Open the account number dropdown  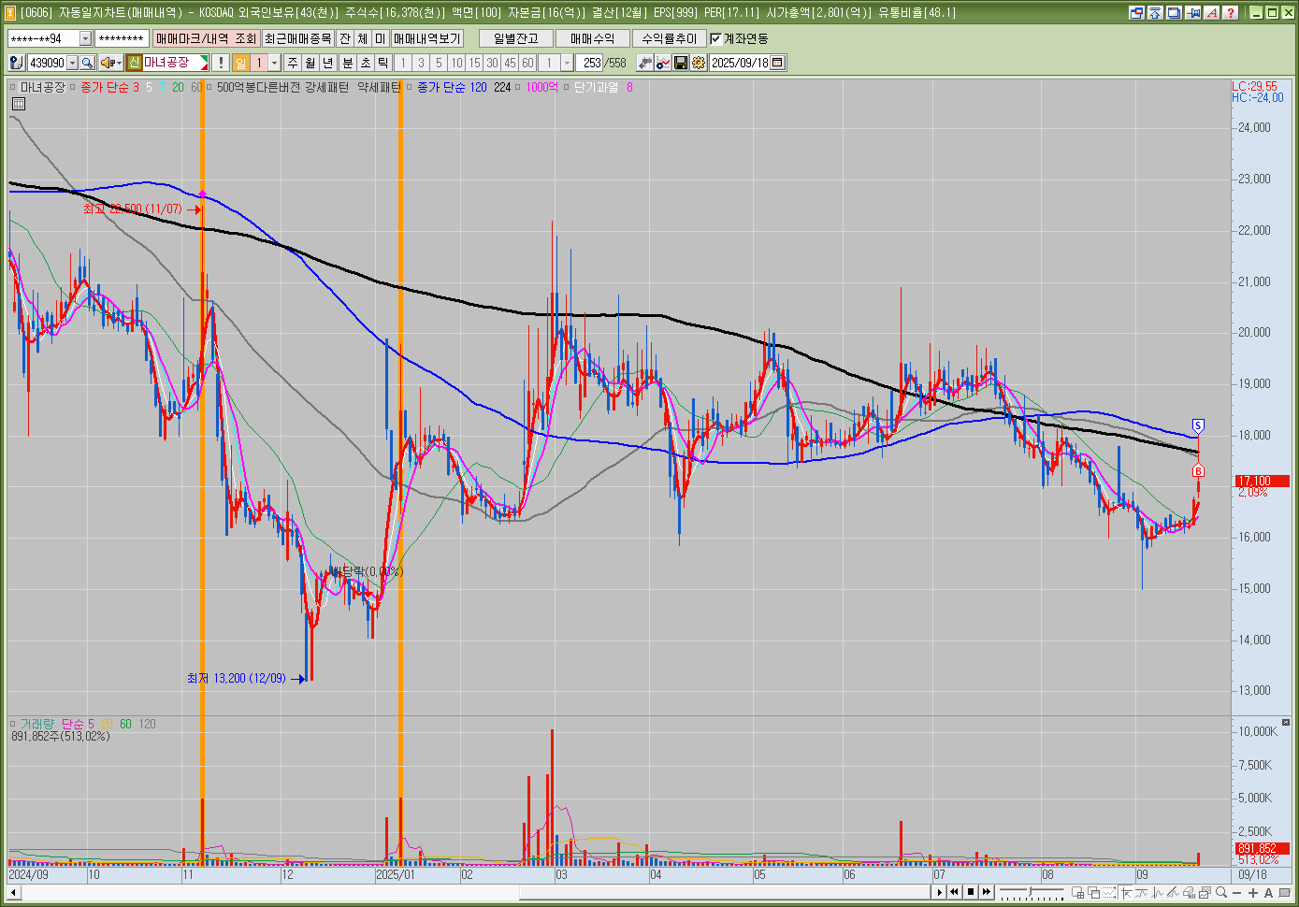pos(85,38)
